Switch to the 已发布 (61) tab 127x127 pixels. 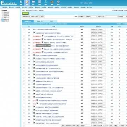click(28, 21)
